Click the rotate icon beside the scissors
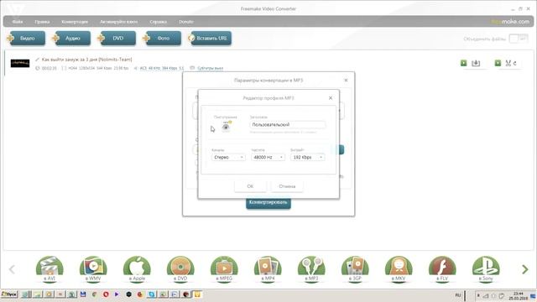 (x=514, y=63)
